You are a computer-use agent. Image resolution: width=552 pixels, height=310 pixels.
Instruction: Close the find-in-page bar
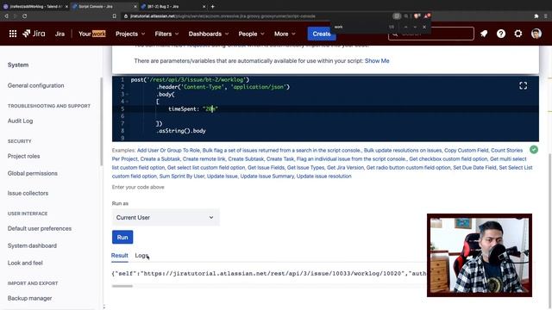pos(424,27)
